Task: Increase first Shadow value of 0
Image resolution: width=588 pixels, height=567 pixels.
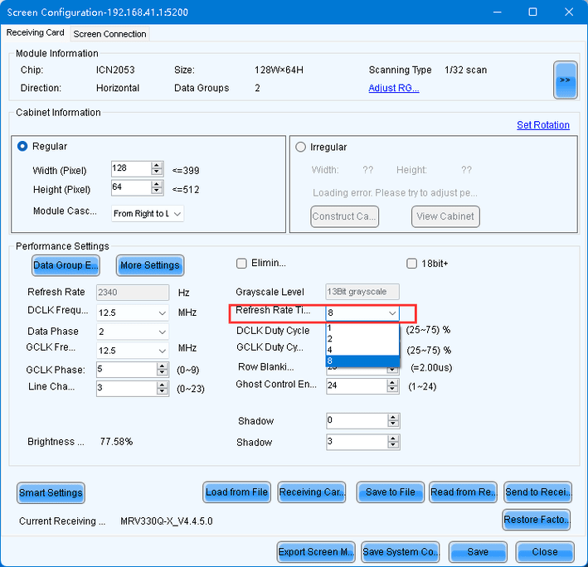Action: pos(393,418)
